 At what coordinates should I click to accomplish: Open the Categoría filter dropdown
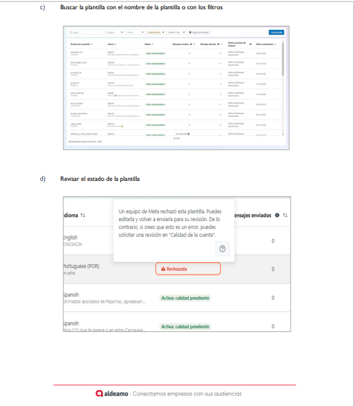114,32
